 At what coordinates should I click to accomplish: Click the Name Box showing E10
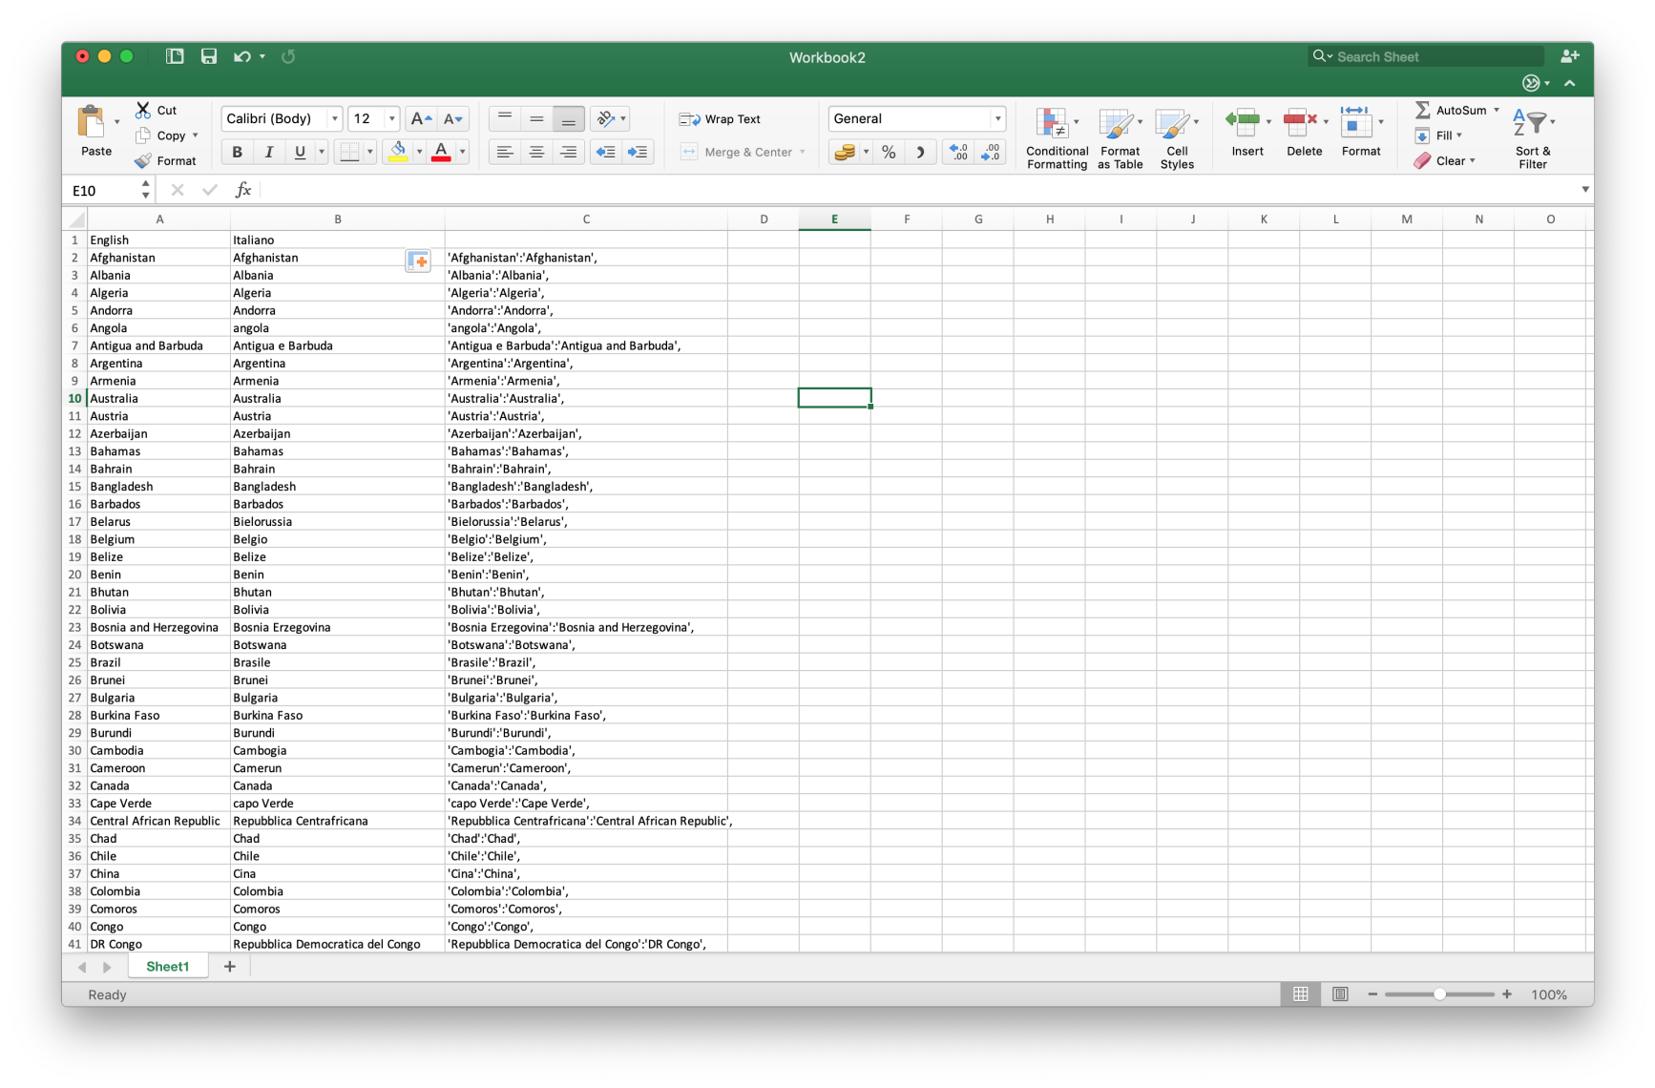pos(102,190)
